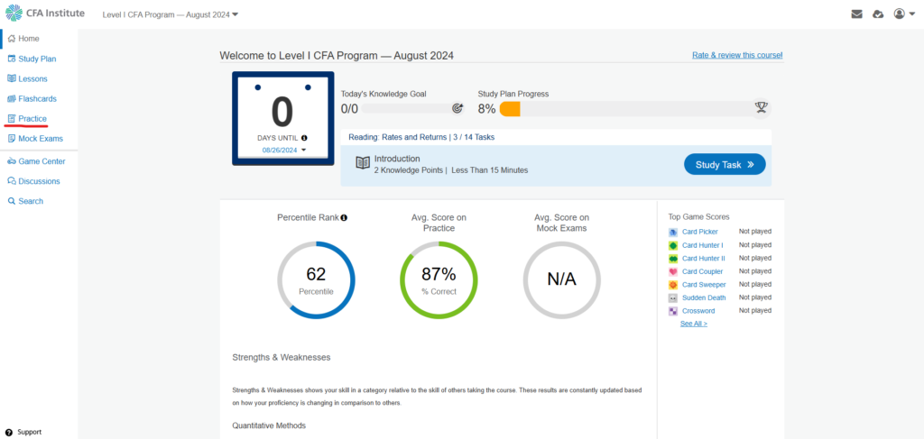Open the user profile account menu
Image resolution: width=924 pixels, height=439 pixels.
coord(902,14)
